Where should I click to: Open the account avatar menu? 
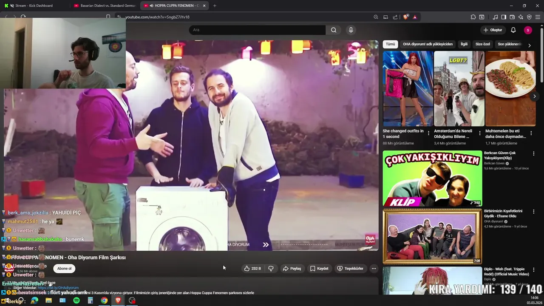[x=528, y=30]
